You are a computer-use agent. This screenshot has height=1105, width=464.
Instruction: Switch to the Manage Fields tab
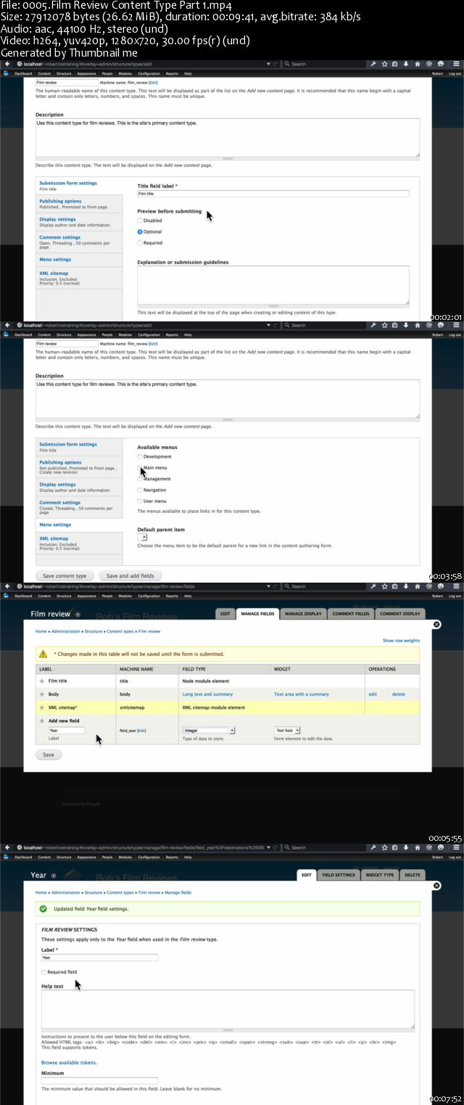[257, 614]
